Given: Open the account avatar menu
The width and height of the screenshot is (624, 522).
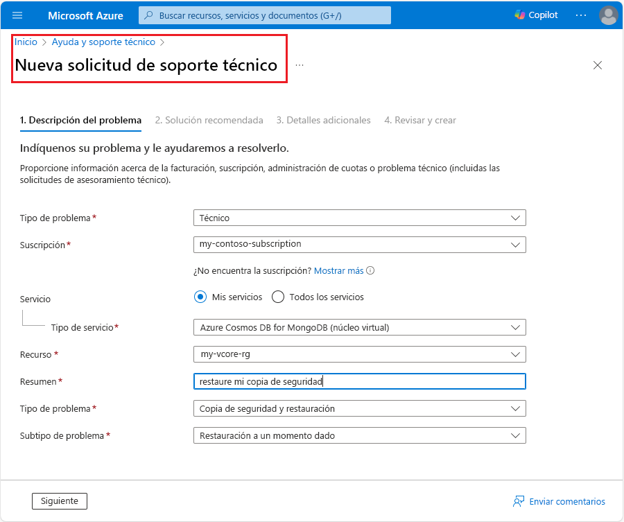Looking at the screenshot, I should point(607,15).
